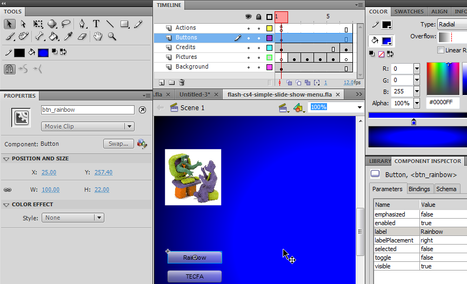Screen dimensions: 467x284
Task: Click the Buttons layer color swatch
Action: 269,38
